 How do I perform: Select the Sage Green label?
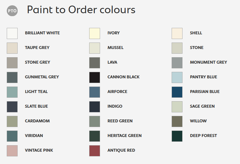[x=202, y=106]
